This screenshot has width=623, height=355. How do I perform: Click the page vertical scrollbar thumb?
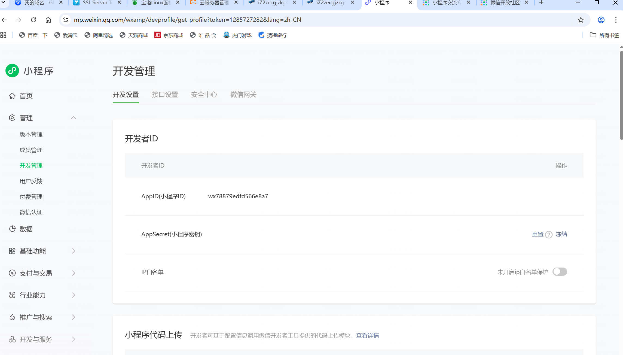621,95
